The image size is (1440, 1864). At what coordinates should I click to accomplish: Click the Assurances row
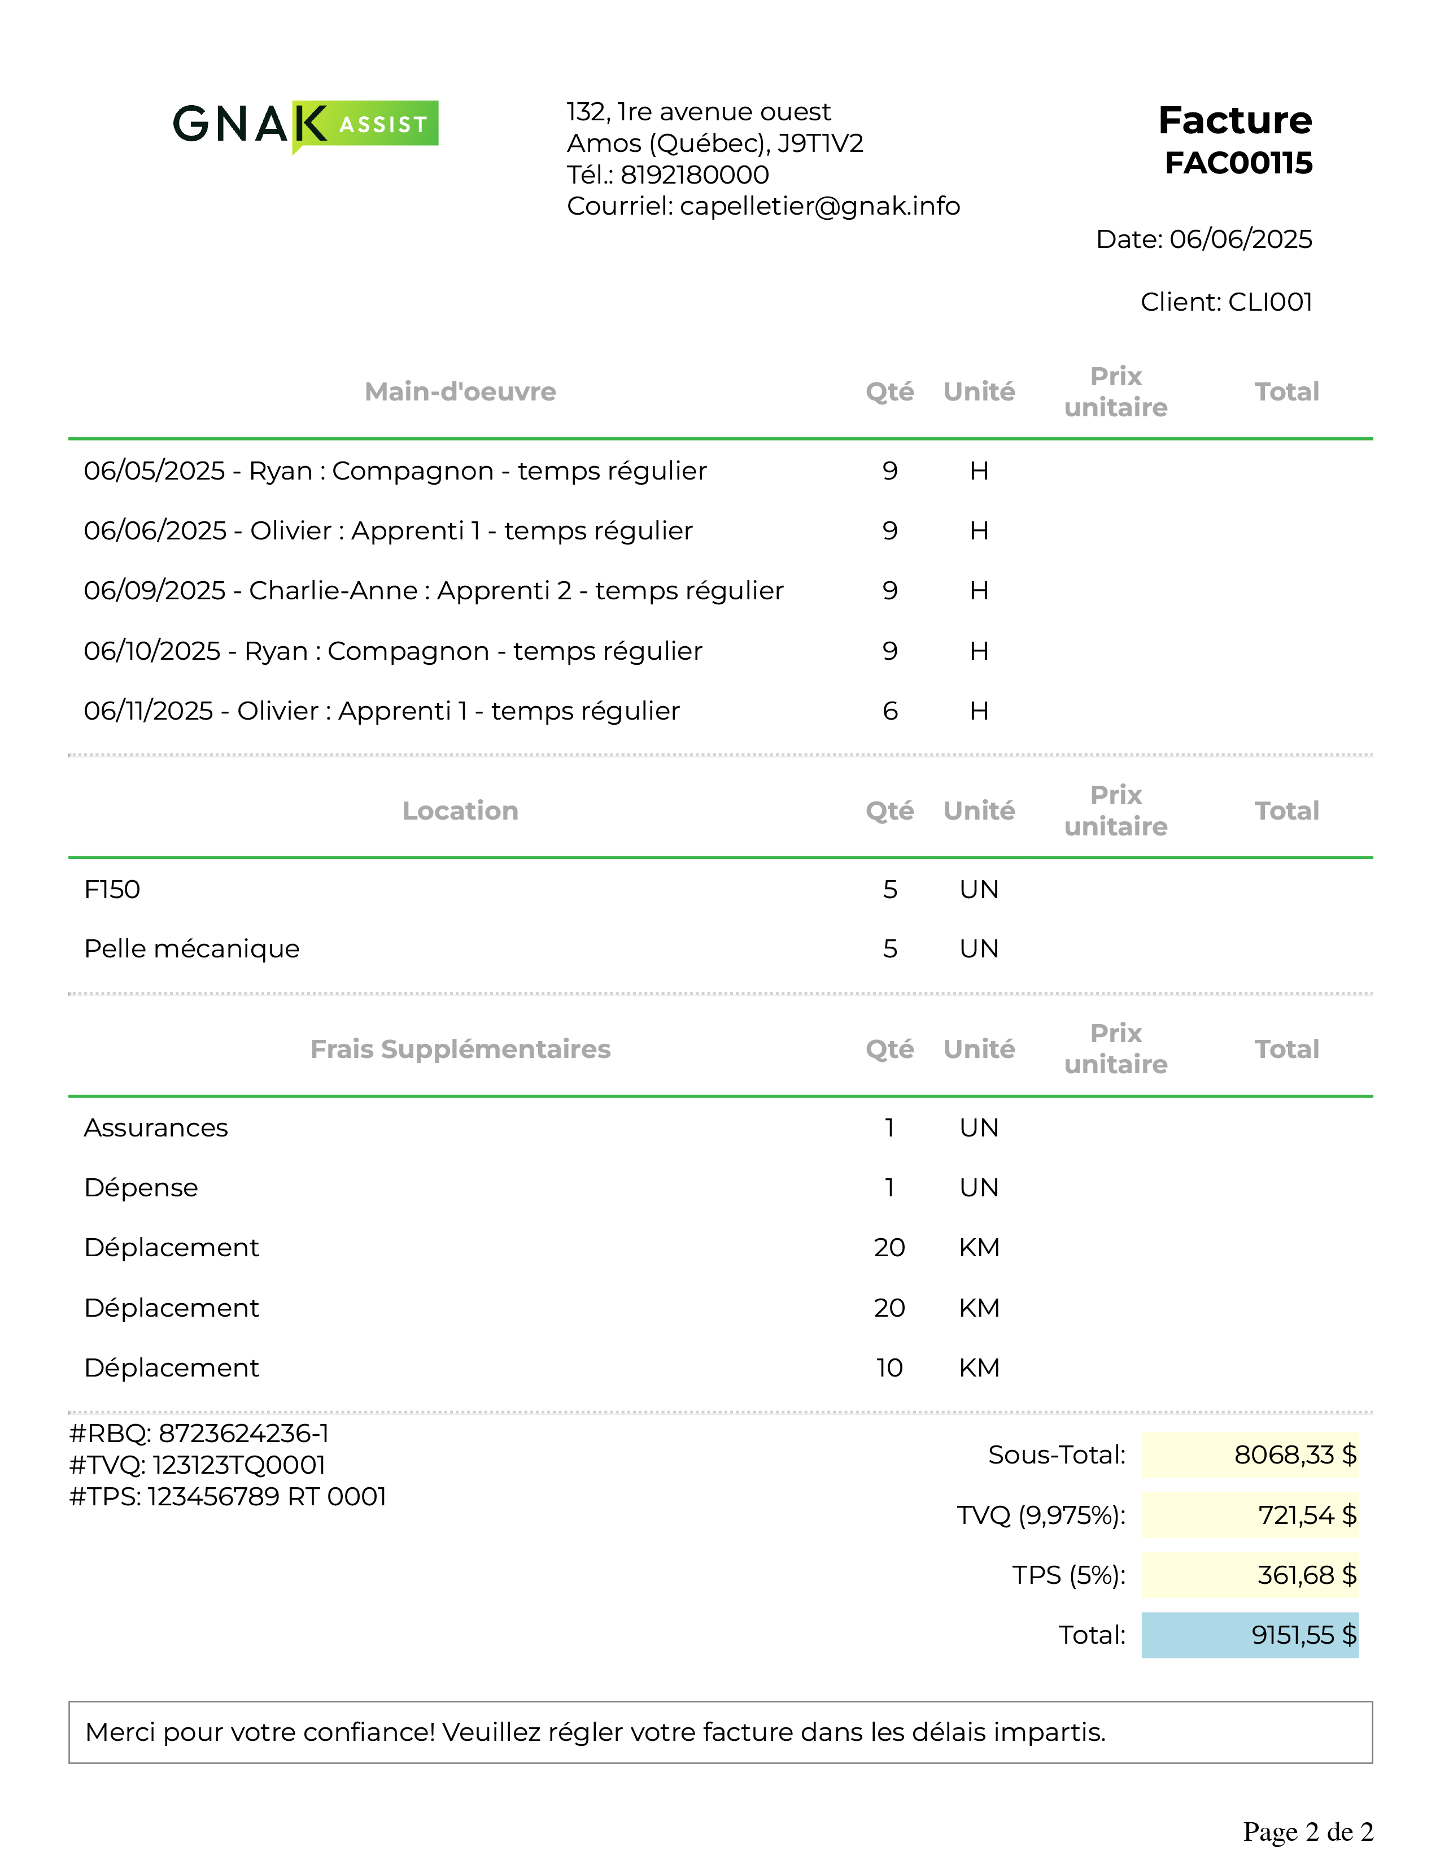click(x=720, y=1129)
